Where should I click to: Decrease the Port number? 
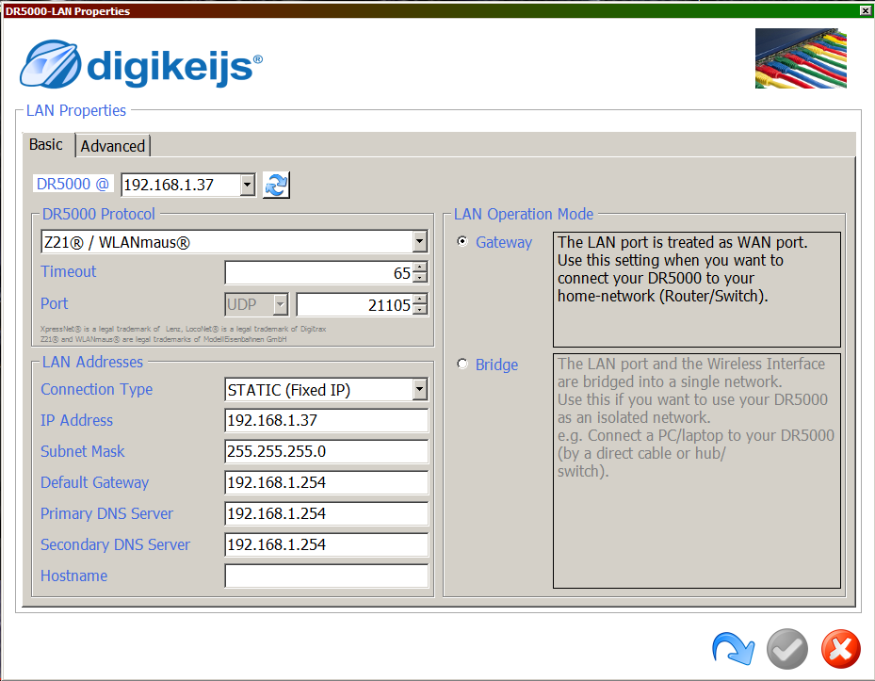coord(421,310)
